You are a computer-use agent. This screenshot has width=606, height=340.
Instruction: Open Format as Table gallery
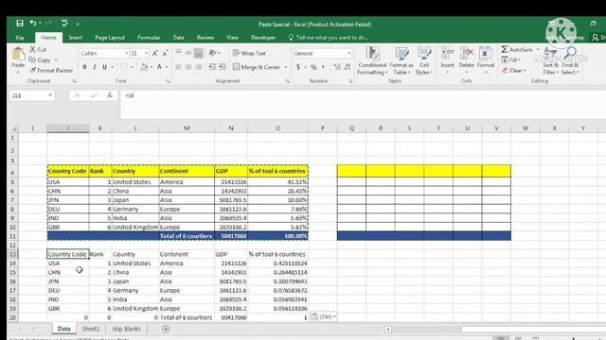(x=401, y=60)
